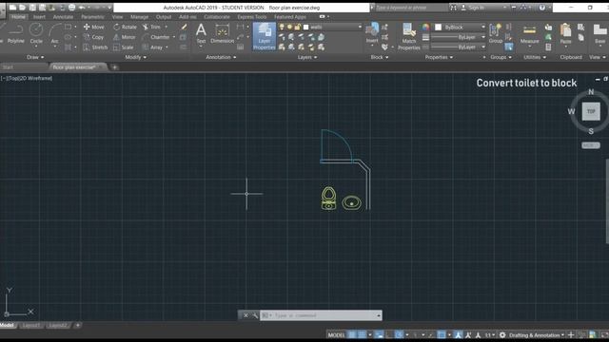
Task: Open the Annotate ribbon tab
Action: pyautogui.click(x=63, y=17)
